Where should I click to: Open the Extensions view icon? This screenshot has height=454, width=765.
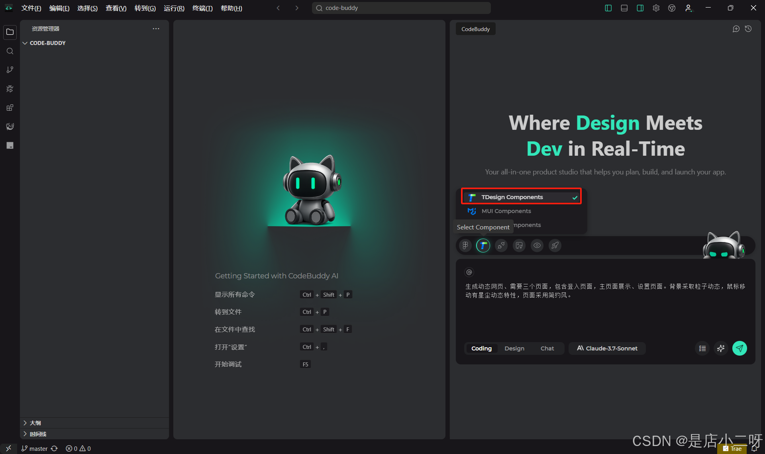coord(10,108)
